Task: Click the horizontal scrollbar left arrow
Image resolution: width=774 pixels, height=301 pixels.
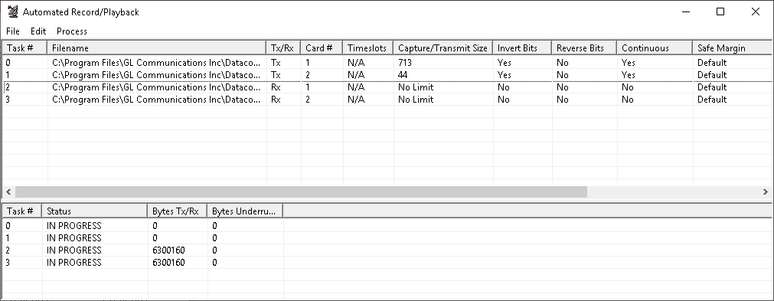Action: coord(8,192)
